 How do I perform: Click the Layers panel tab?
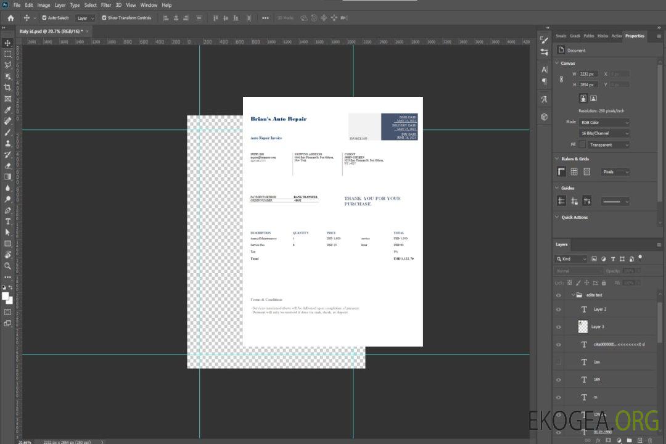point(562,244)
